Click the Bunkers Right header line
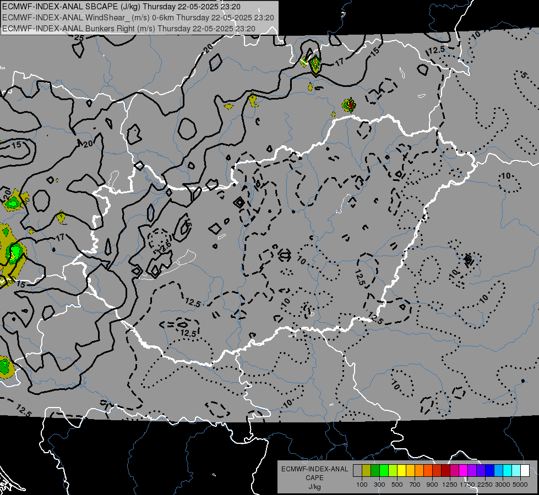 click(129, 29)
